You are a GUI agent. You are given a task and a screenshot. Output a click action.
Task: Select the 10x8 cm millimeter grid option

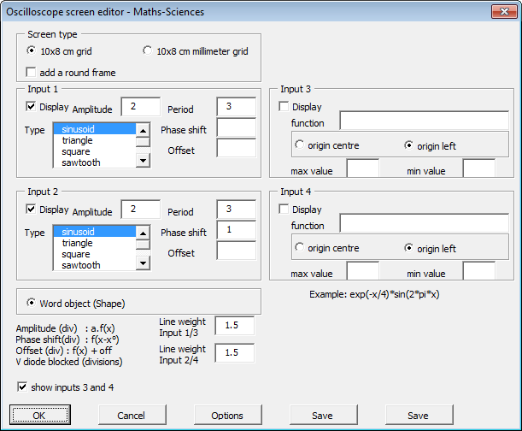click(148, 51)
